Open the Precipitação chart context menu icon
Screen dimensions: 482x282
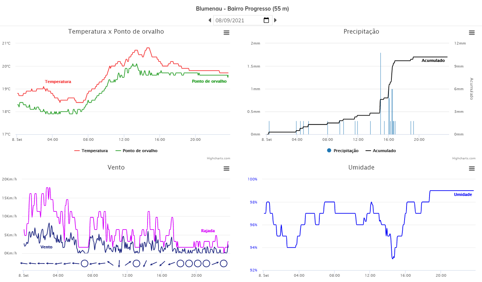[x=472, y=32]
